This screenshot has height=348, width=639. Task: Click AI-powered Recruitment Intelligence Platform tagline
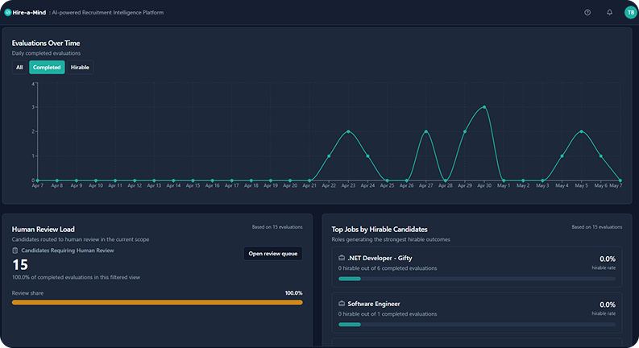(x=108, y=13)
